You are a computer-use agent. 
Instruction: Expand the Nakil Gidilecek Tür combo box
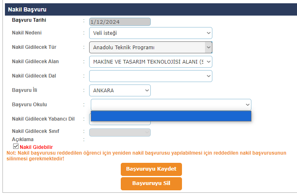pos(150,47)
